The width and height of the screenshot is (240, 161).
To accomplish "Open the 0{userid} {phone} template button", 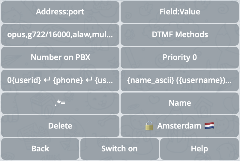I will pyautogui.click(x=60, y=80).
